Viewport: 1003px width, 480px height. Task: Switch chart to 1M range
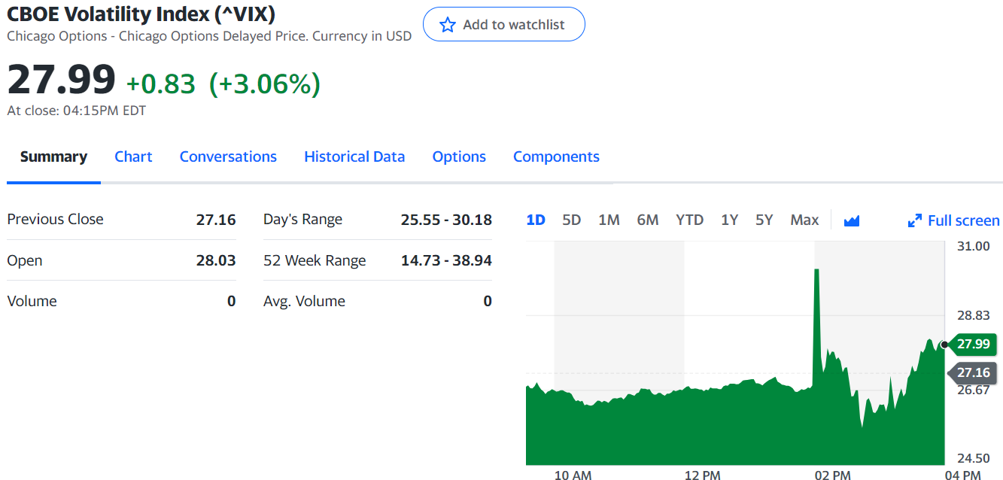[609, 220]
